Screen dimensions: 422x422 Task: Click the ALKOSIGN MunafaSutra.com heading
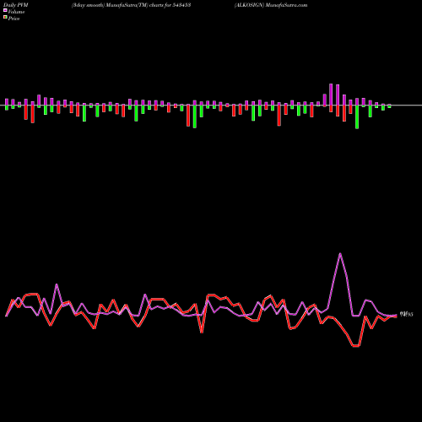pyautogui.click(x=271, y=5)
